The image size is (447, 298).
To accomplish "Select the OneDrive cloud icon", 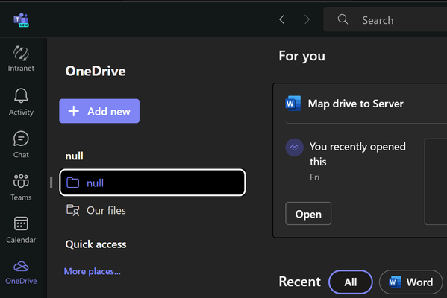I will [x=21, y=267].
